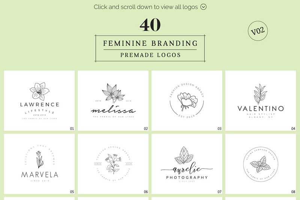Click "Click and scroll down" instruction text
Screen dimensions: 300x200
click(x=146, y=7)
